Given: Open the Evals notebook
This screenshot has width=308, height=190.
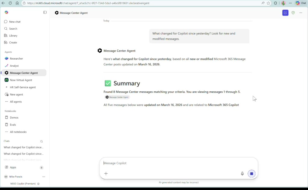Looking at the screenshot, I should click(x=13, y=125).
